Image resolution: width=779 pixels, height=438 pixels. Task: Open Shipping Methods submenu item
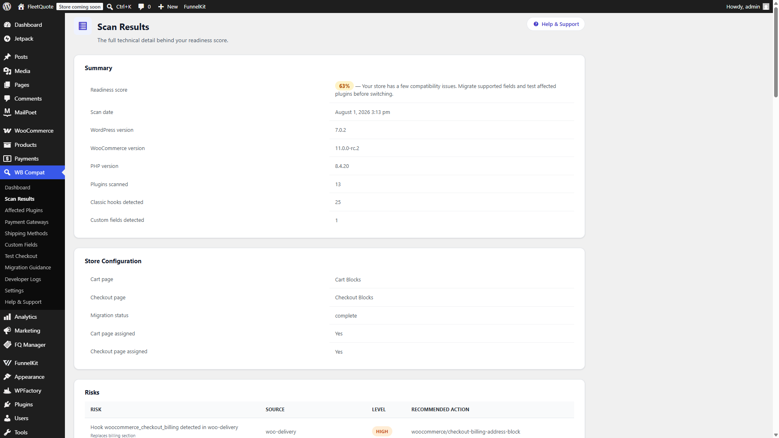(26, 233)
